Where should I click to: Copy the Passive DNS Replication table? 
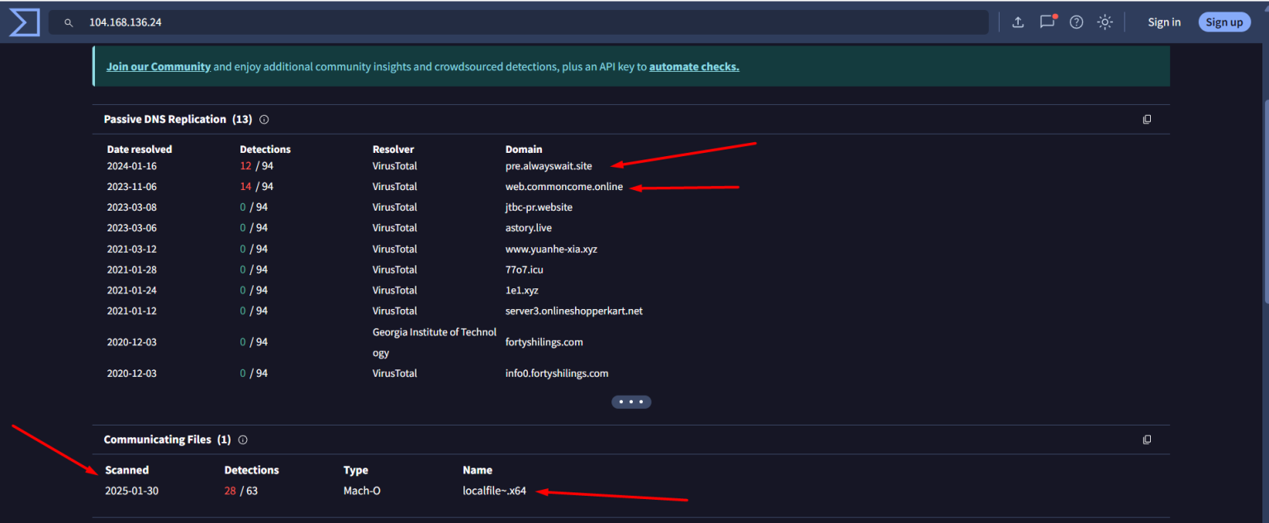pos(1147,119)
